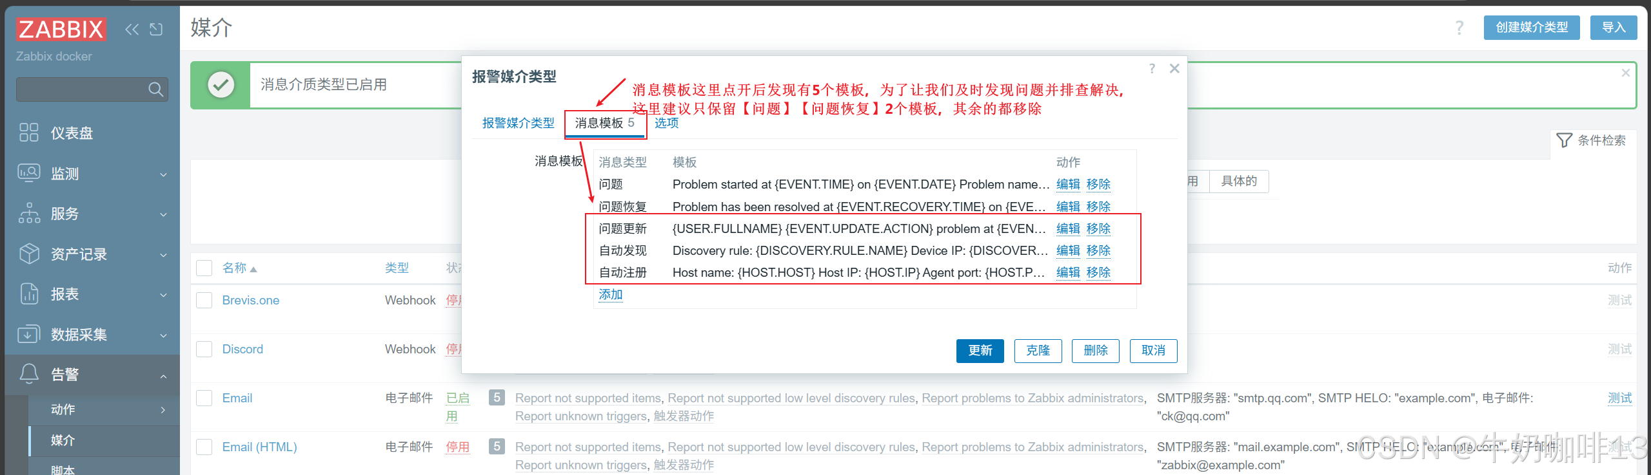Click the 更新 button
1651x475 pixels.
pyautogui.click(x=980, y=351)
